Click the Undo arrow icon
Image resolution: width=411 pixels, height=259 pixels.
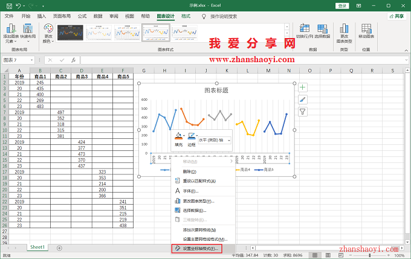click(x=18, y=6)
